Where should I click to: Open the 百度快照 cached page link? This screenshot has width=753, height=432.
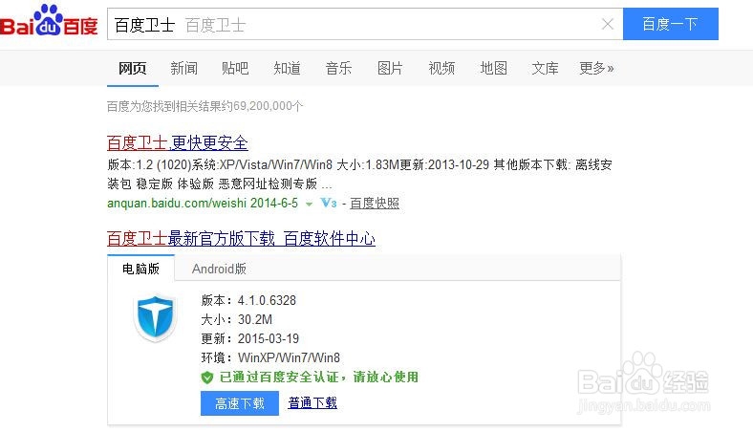pos(375,204)
